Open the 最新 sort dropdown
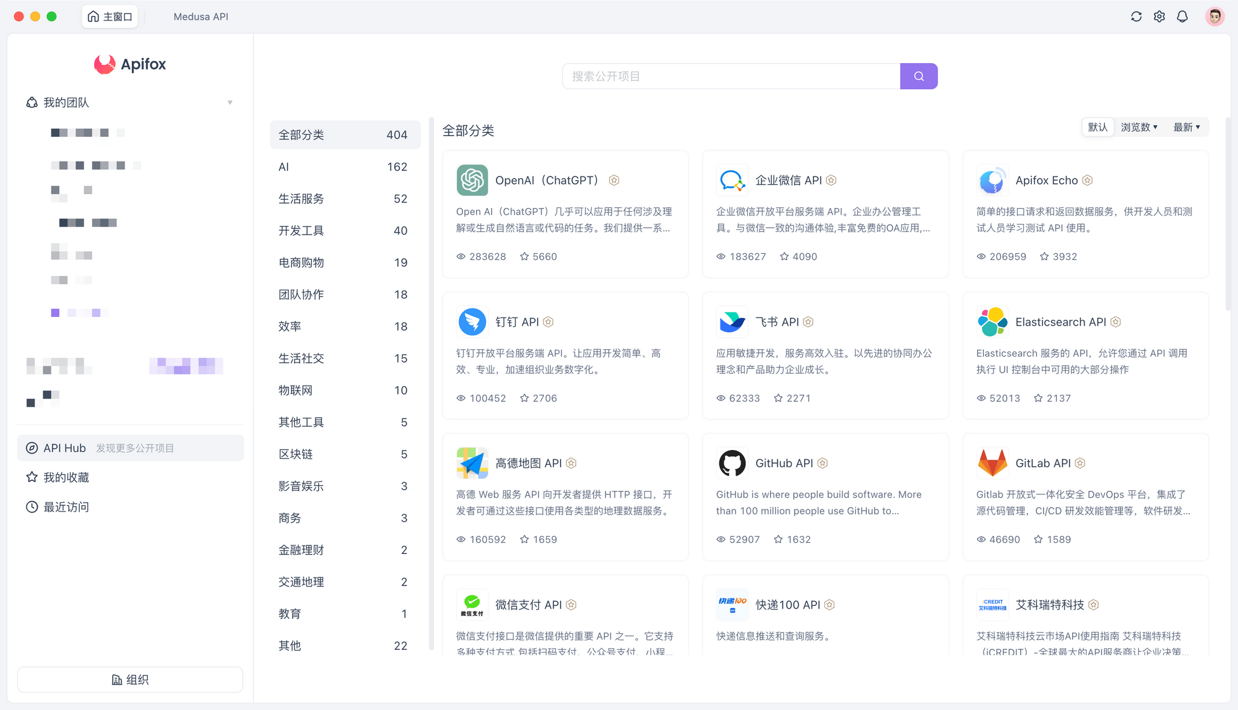Screen dimensions: 1238x710 click(1187, 127)
